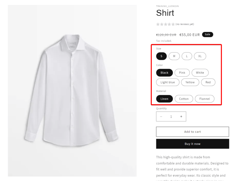
Task: Select size M option
Action: [174, 56]
